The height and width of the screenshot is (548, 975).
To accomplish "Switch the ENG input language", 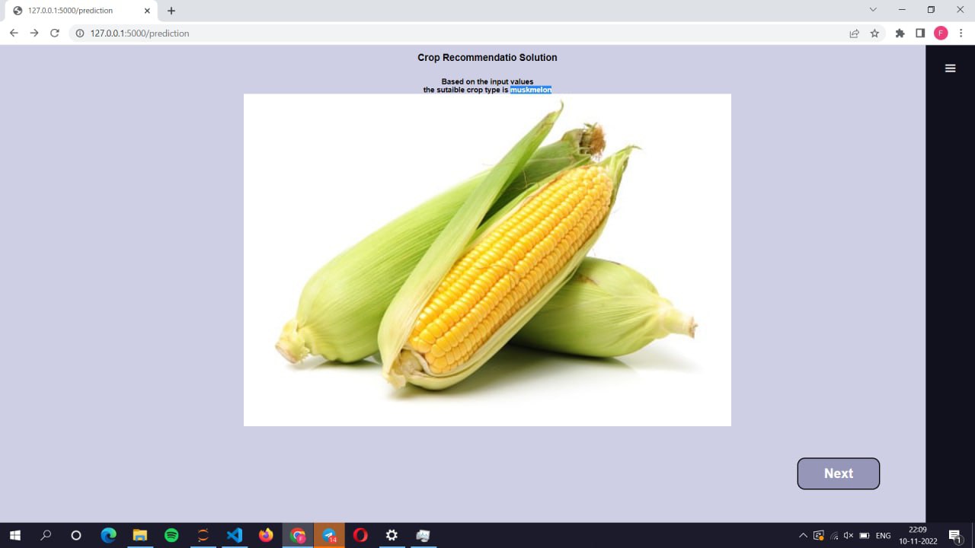I will [x=884, y=536].
